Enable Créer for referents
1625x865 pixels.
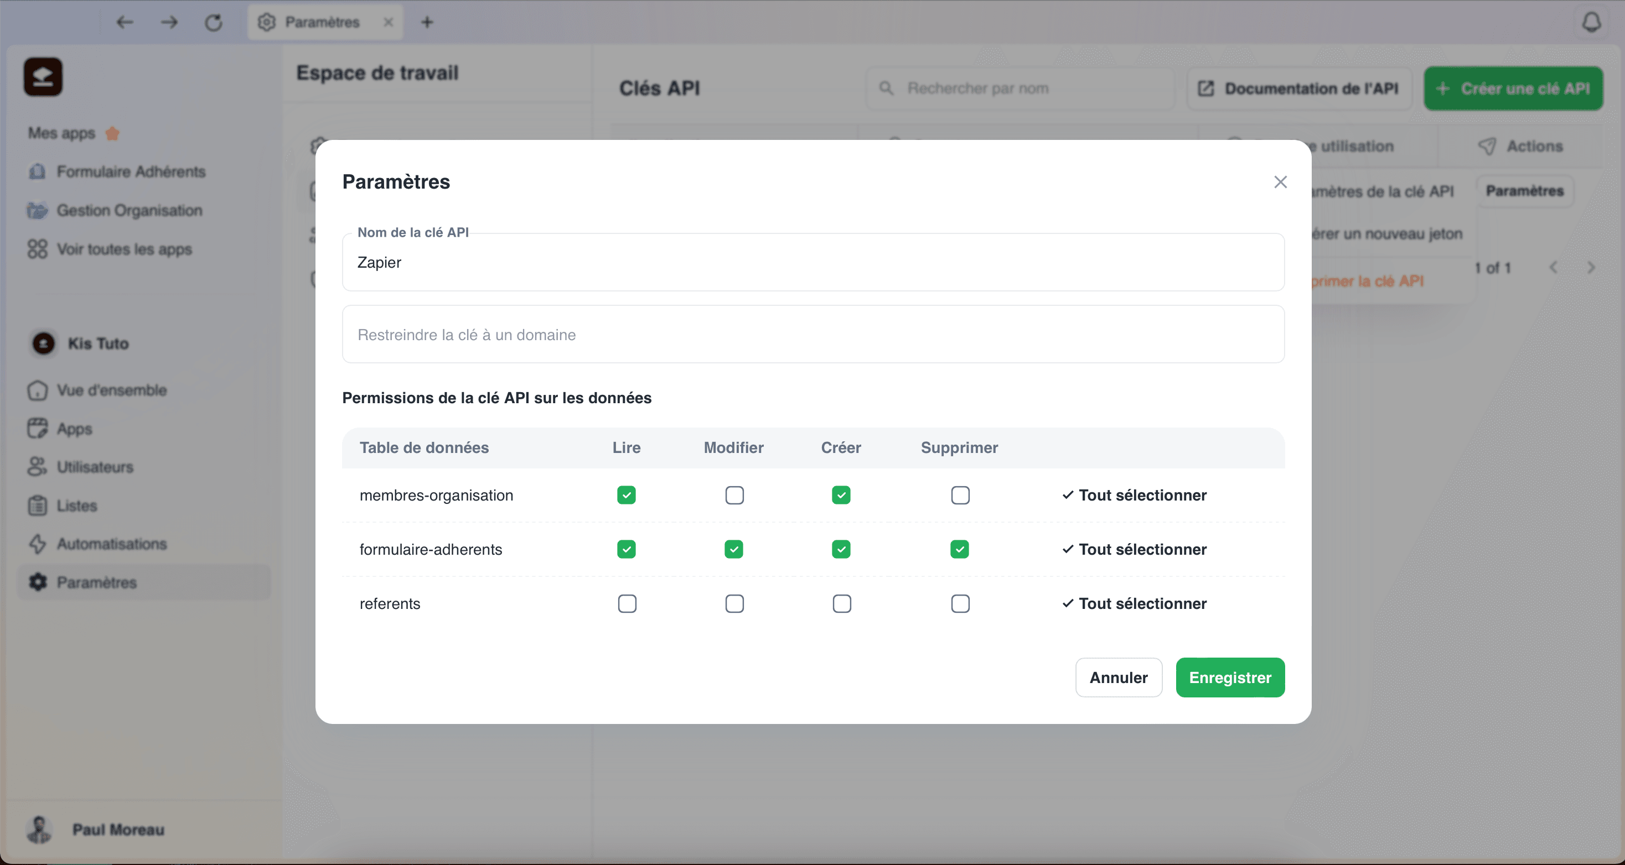[841, 603]
